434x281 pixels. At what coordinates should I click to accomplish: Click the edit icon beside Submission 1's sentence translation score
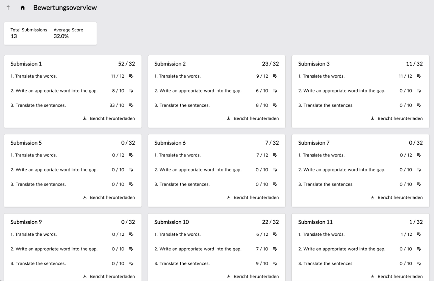[132, 105]
